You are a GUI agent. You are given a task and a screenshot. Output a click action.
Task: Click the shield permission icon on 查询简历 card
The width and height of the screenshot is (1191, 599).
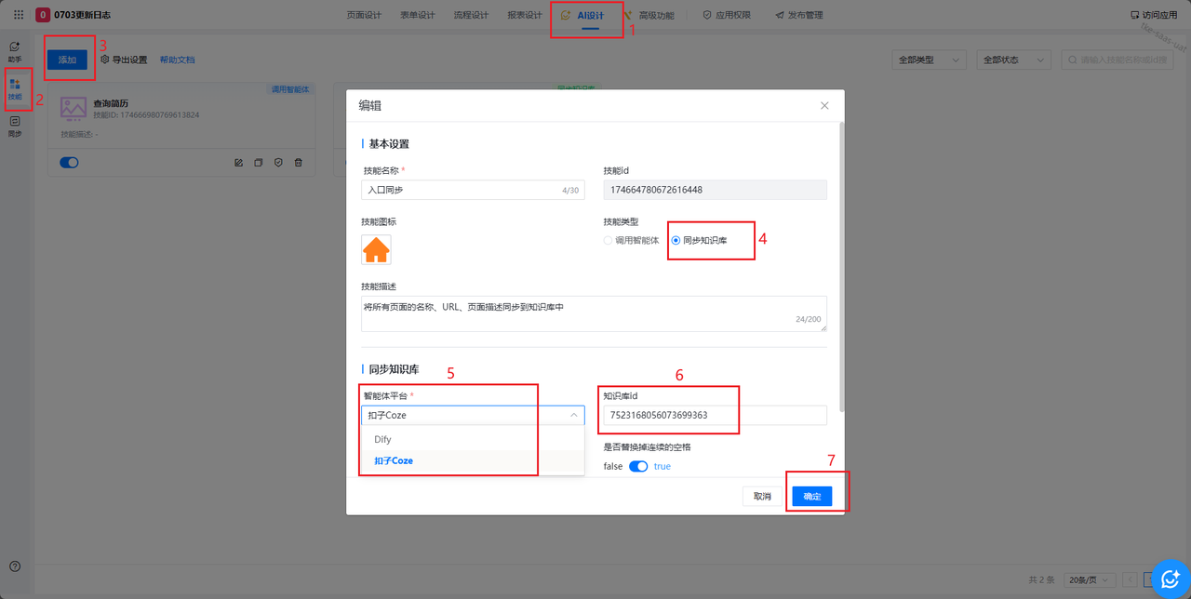(278, 163)
